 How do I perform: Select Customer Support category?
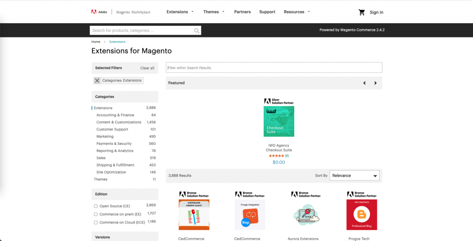pyautogui.click(x=112, y=129)
